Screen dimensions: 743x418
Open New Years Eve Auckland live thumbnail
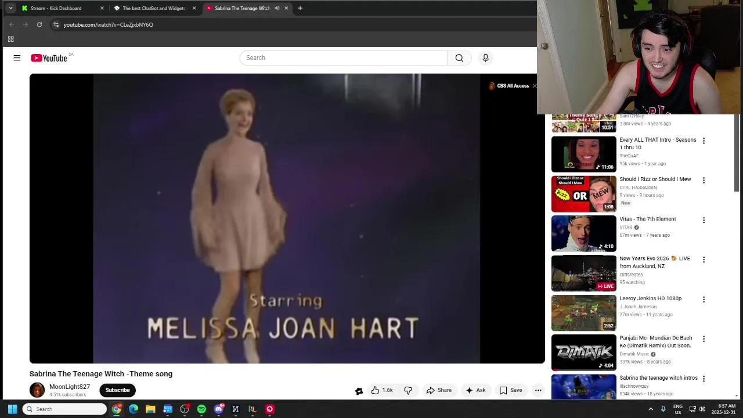coord(583,273)
